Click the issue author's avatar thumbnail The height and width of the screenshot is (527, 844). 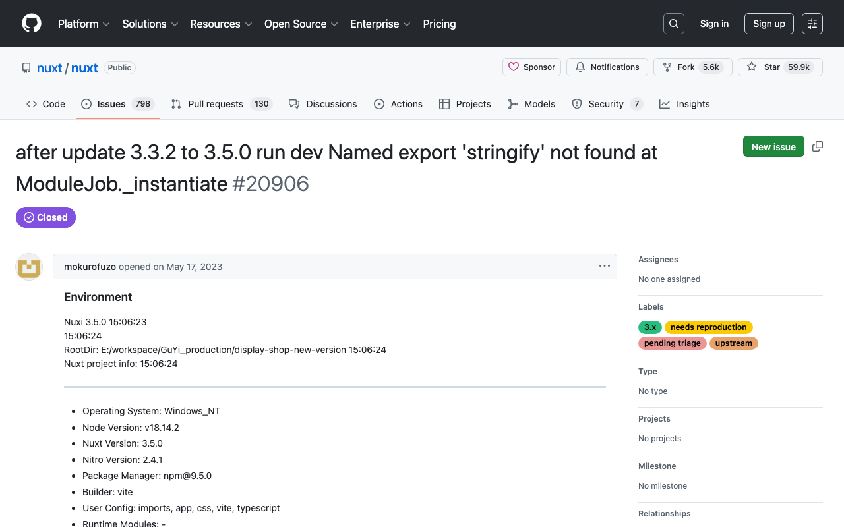click(28, 267)
